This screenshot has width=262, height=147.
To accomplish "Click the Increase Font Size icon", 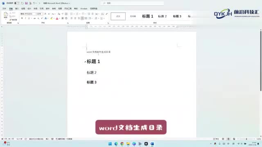I will 45,14.
